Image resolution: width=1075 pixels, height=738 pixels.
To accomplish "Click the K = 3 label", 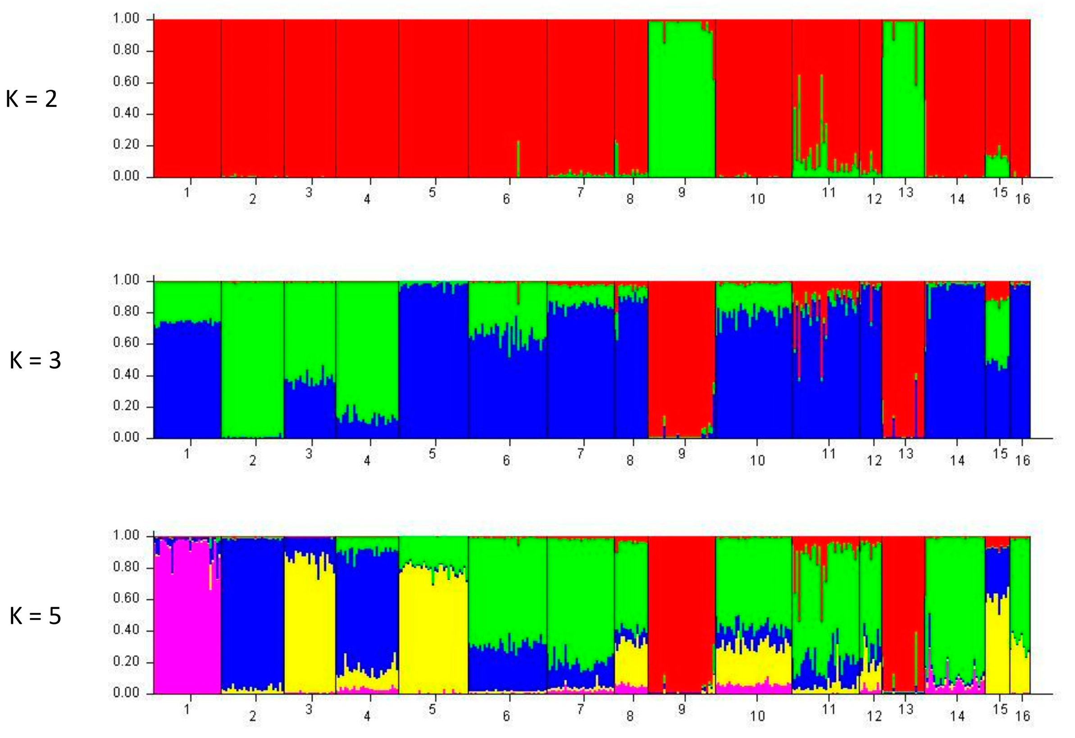I will 35,360.
